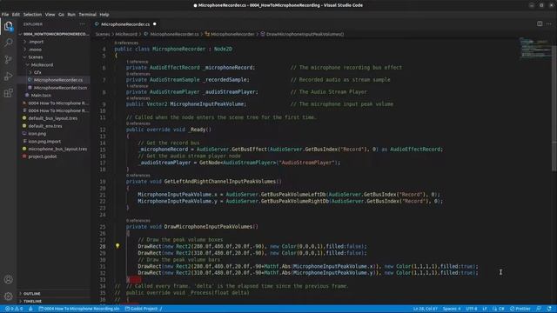Open the Run and Debug view

8,76
